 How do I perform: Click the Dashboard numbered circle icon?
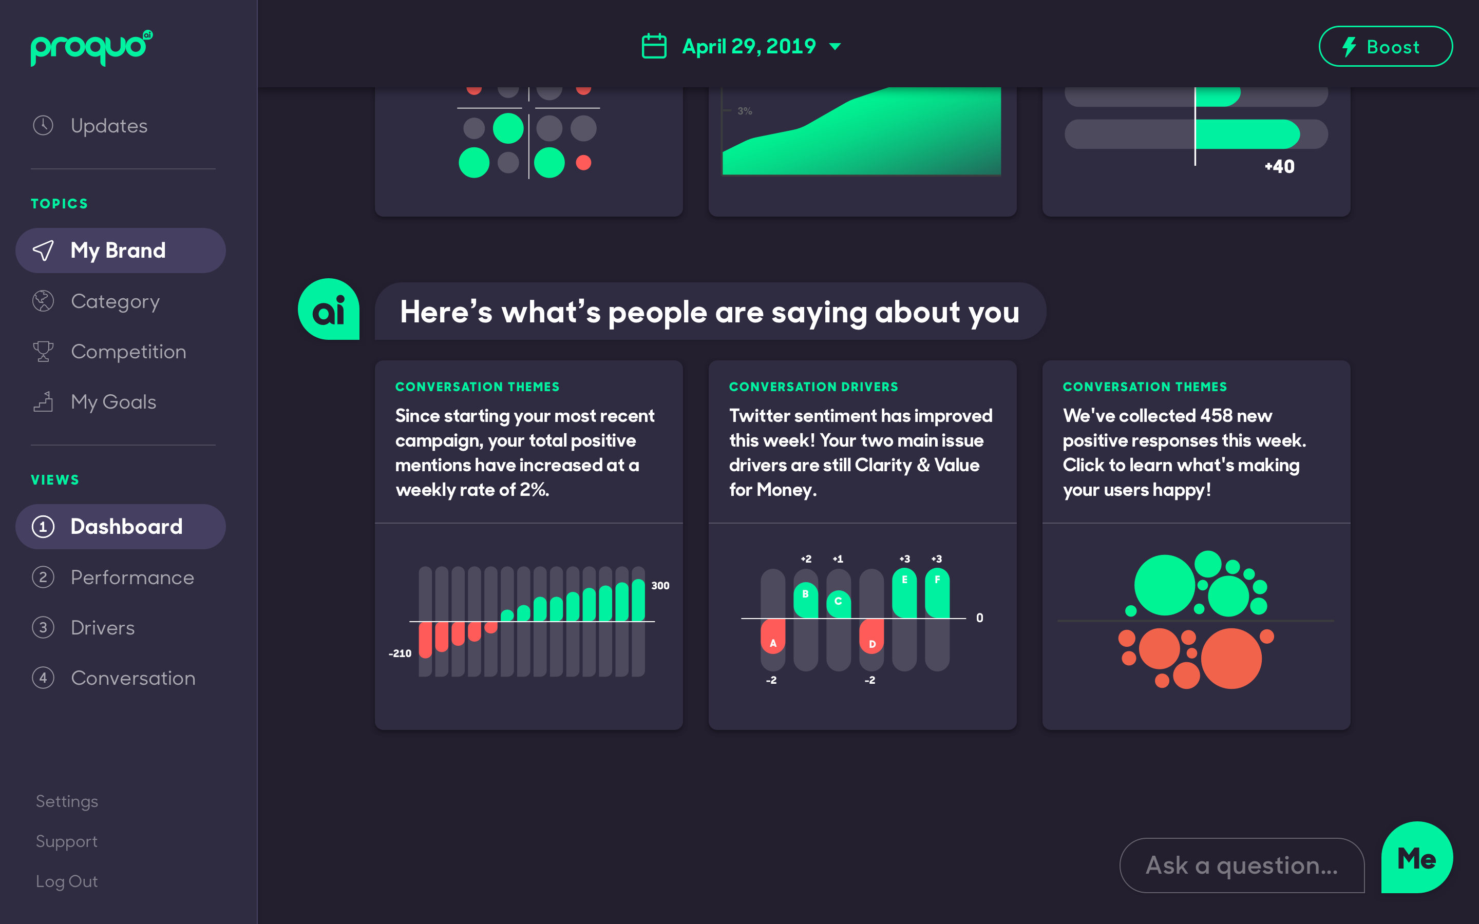coord(43,526)
